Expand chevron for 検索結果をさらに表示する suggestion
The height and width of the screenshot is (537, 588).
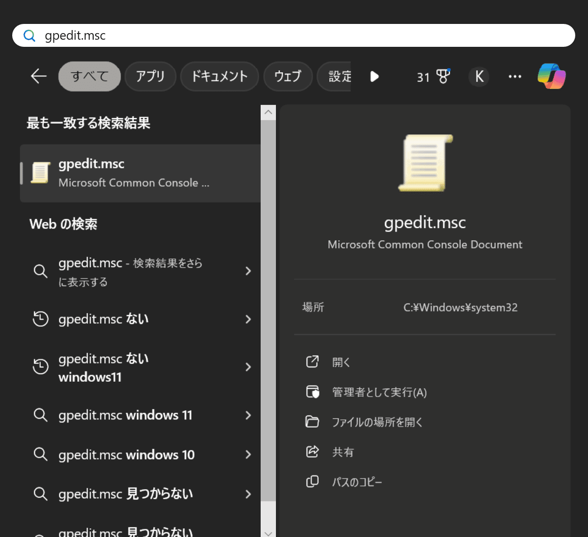point(248,271)
